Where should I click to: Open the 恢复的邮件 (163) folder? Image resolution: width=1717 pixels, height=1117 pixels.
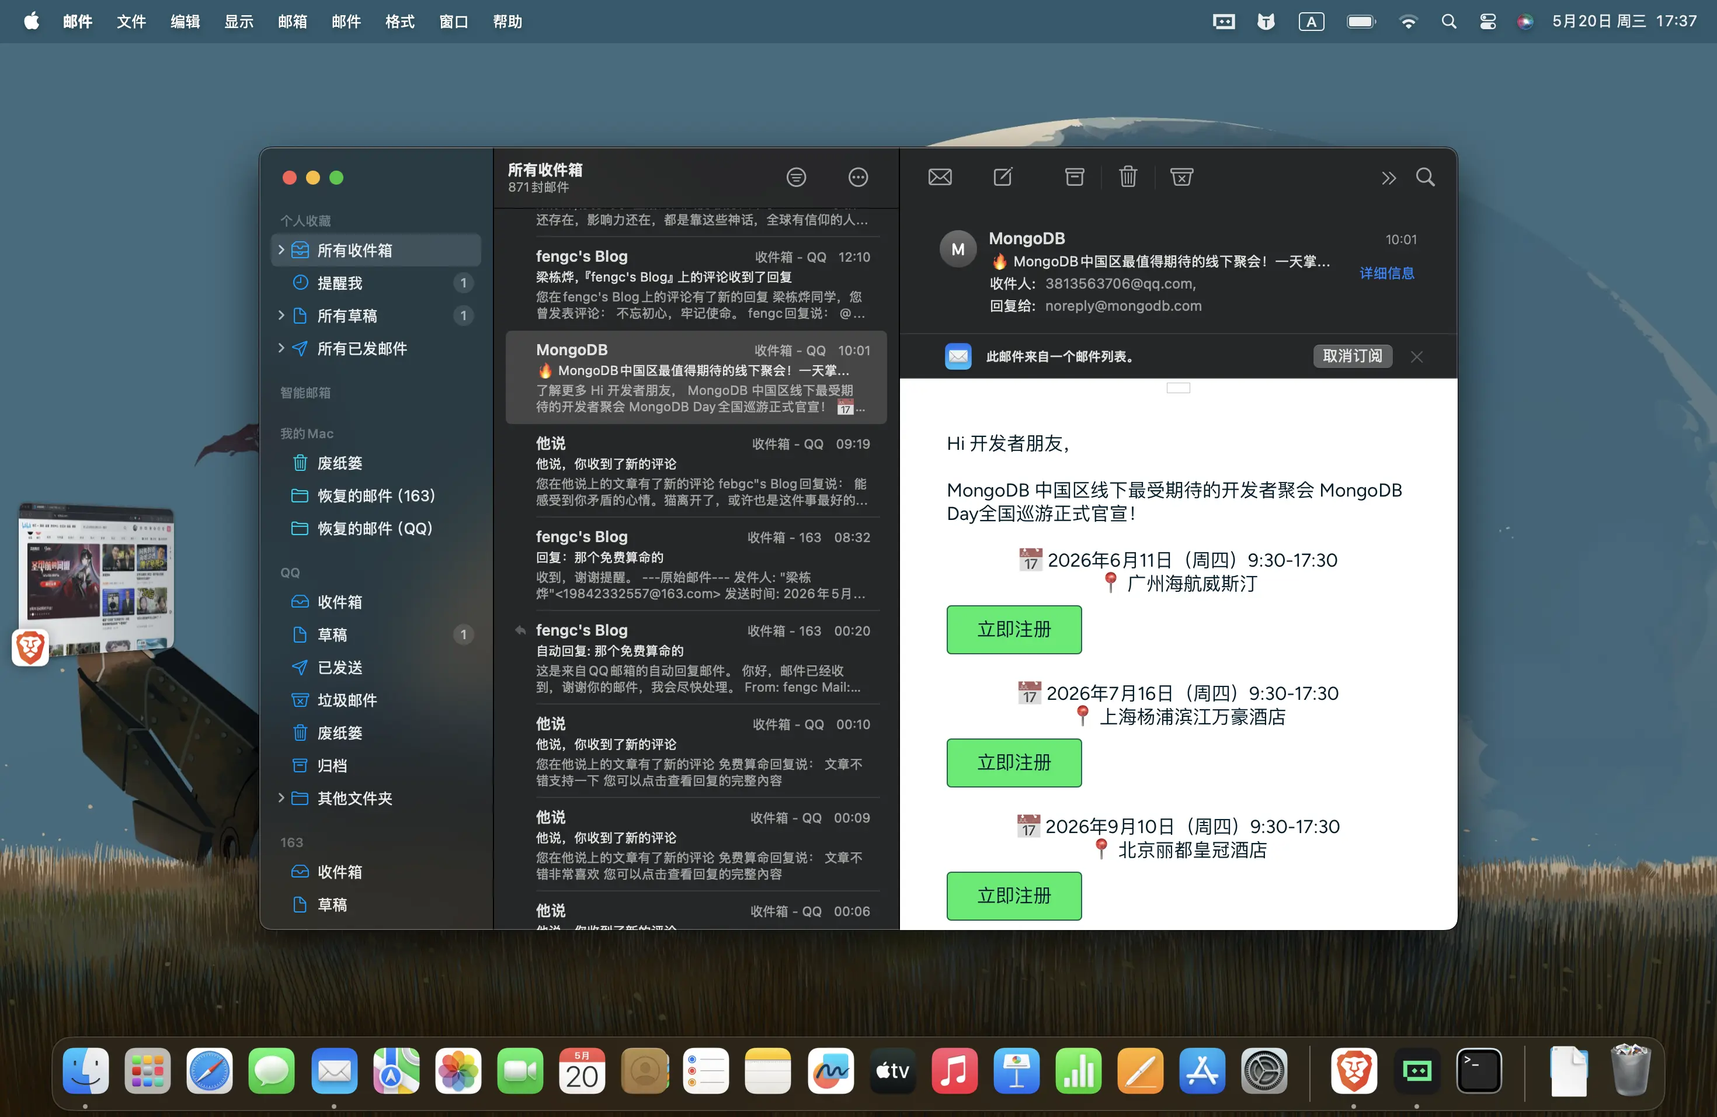376,495
